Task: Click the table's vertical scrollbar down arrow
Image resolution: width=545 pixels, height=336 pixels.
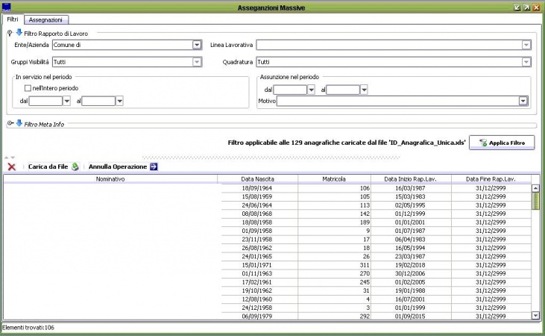Action: [x=535, y=316]
